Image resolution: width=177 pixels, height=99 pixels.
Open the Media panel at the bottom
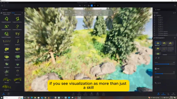(98, 94)
